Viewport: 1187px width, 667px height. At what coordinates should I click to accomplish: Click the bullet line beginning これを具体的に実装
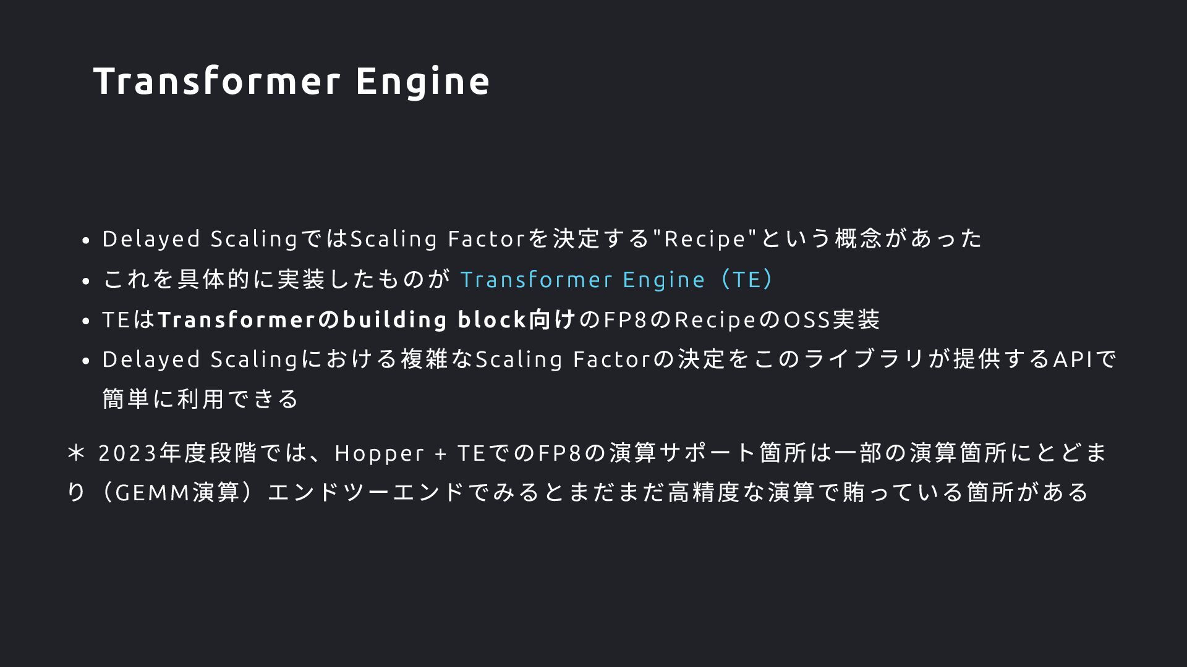(x=438, y=279)
